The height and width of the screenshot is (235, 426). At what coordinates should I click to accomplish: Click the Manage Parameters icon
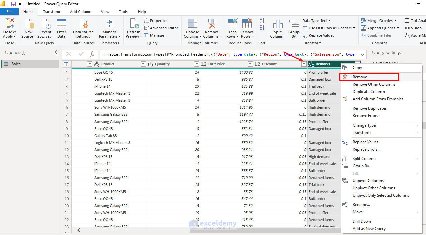tap(109, 25)
